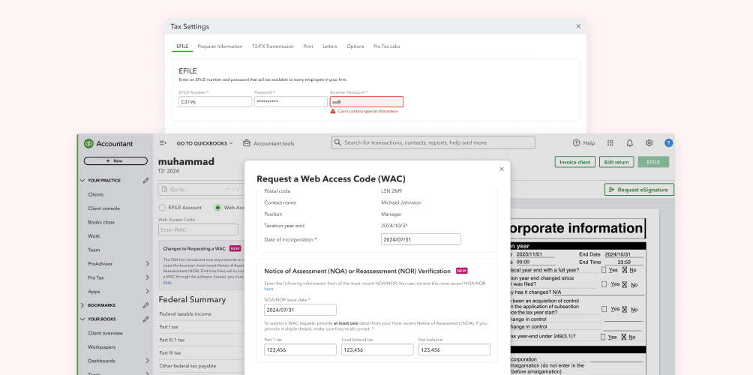Open Books close in the sidebar

click(x=101, y=222)
